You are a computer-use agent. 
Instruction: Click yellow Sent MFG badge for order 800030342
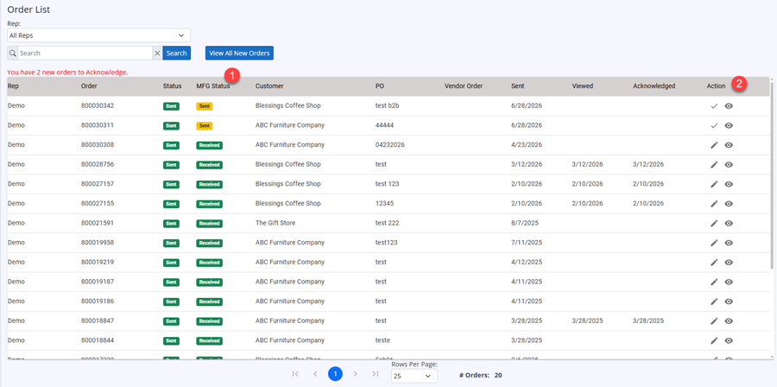(204, 106)
